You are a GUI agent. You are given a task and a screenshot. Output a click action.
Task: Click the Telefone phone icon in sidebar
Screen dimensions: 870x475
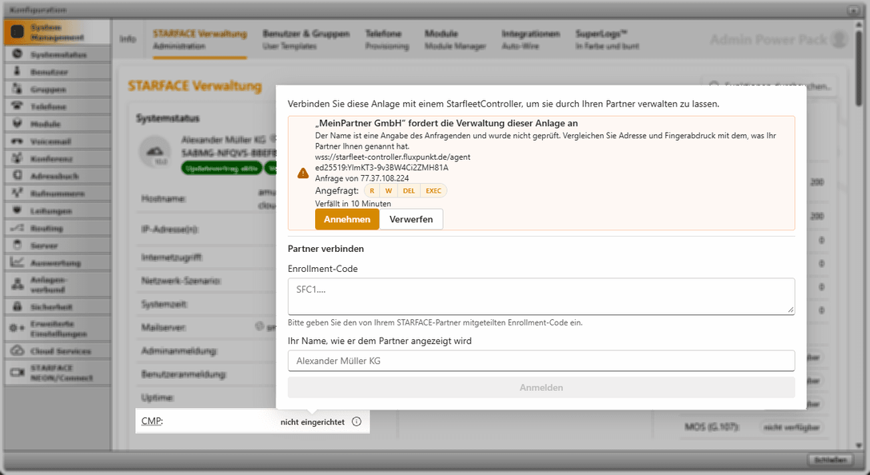tap(18, 106)
